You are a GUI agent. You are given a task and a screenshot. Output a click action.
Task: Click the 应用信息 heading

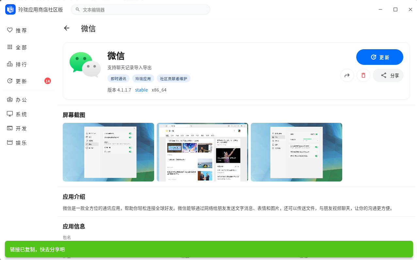tap(74, 226)
